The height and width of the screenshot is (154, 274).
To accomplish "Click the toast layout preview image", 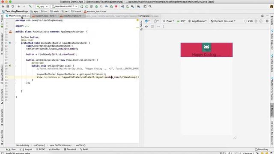I will click(x=206, y=50).
